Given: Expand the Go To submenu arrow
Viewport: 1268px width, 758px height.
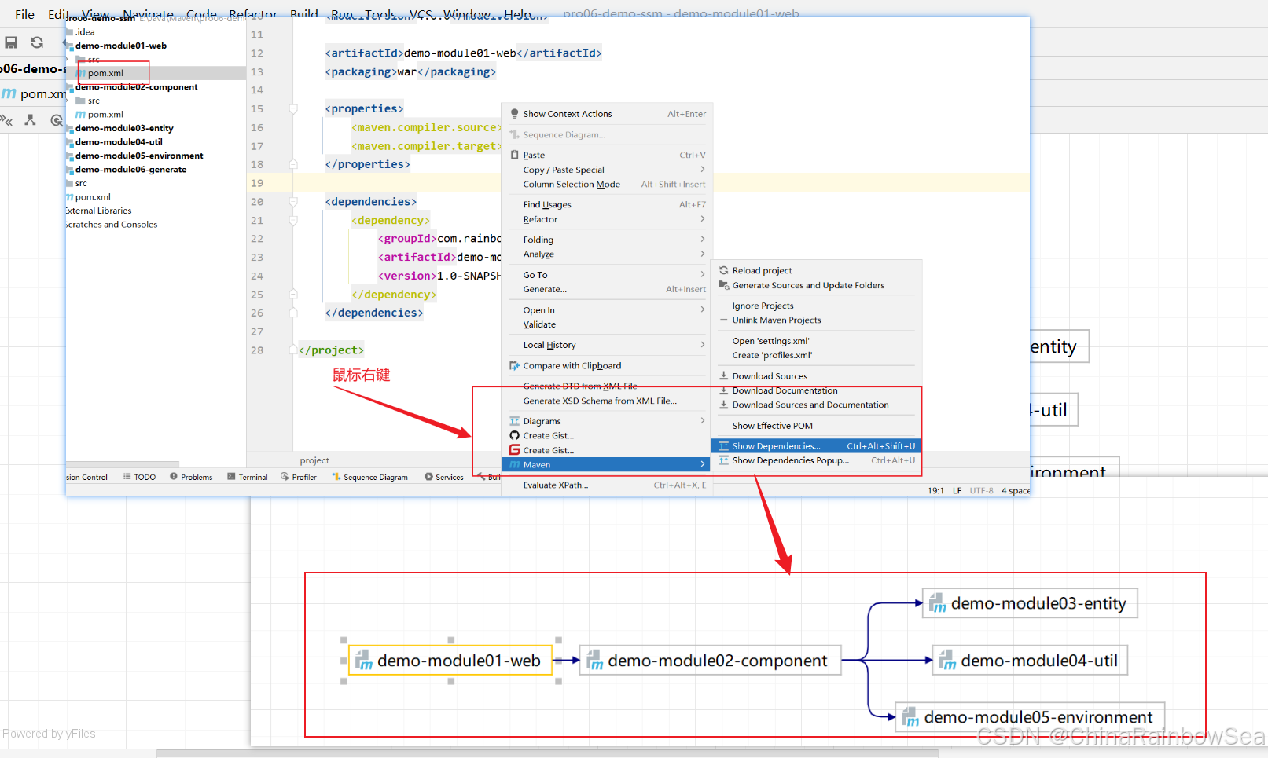Looking at the screenshot, I should pos(702,275).
